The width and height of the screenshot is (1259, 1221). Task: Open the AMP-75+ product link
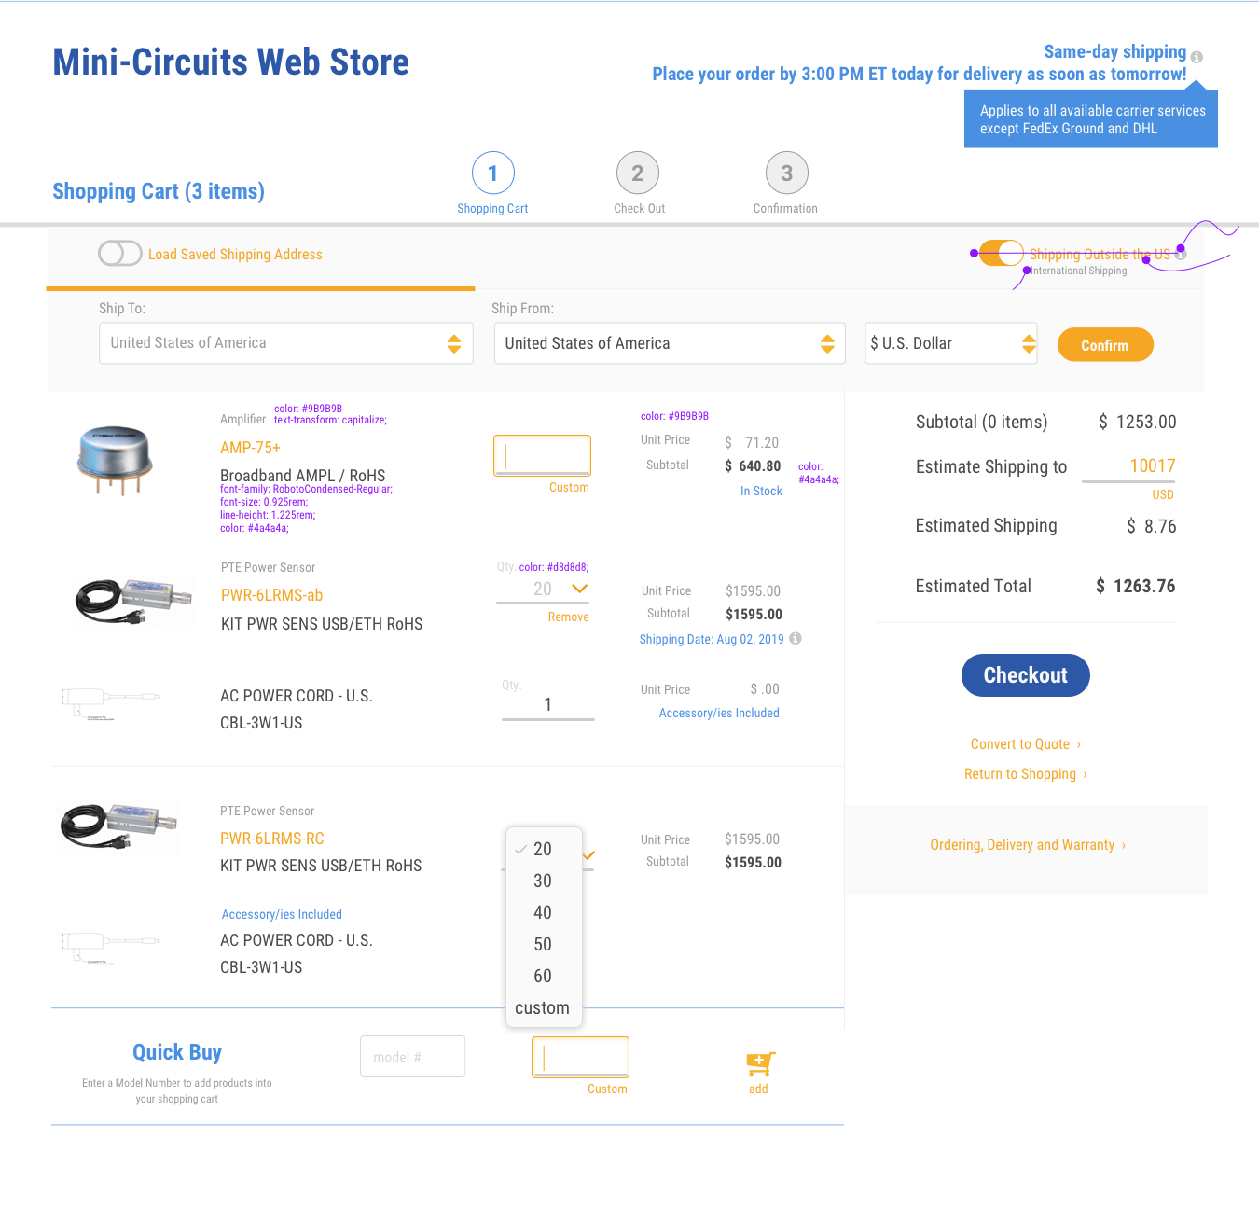(x=250, y=448)
